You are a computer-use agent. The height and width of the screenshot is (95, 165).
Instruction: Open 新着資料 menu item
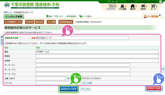[x=71, y=16]
